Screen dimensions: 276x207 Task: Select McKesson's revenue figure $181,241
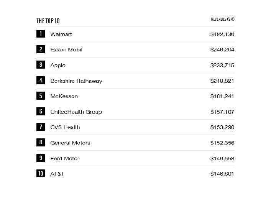pos(222,96)
